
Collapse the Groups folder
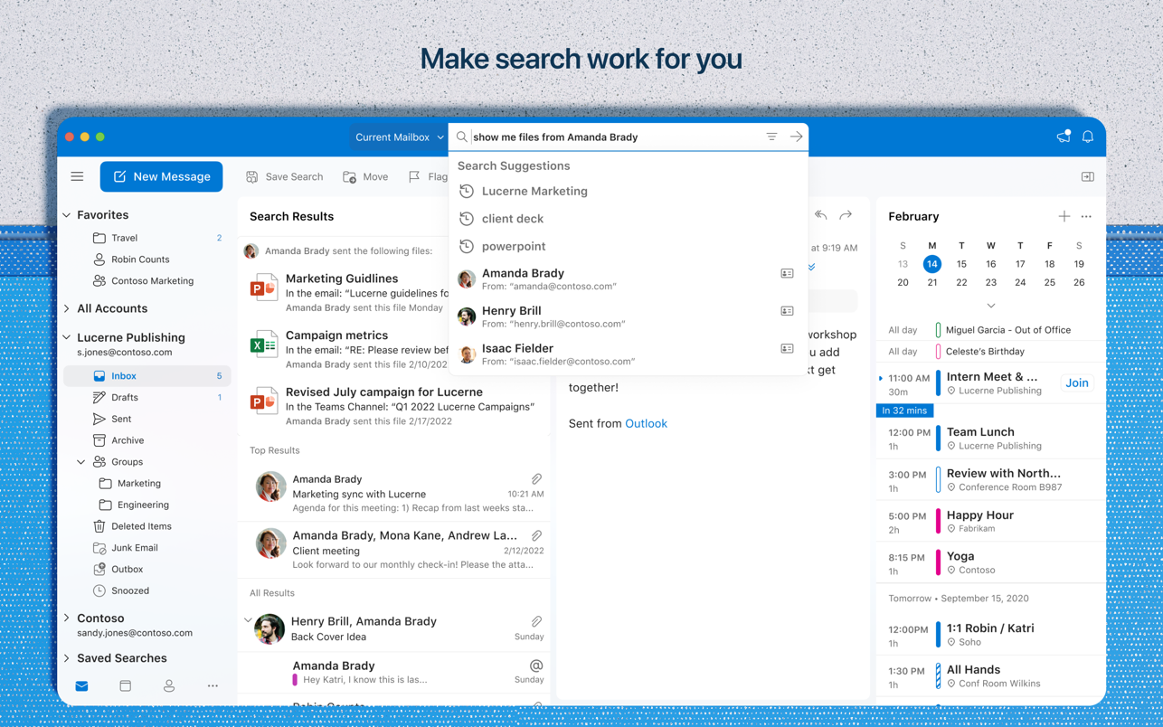click(x=81, y=462)
